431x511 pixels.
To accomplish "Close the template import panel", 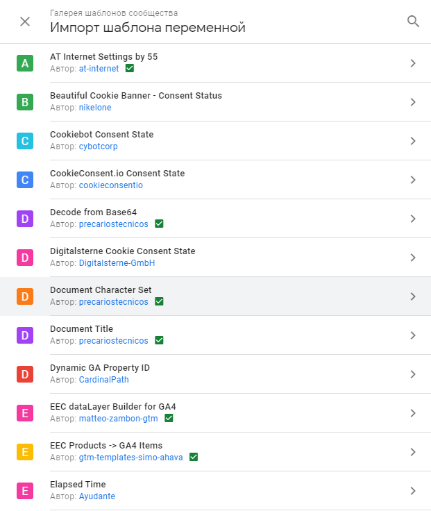I will point(25,22).
